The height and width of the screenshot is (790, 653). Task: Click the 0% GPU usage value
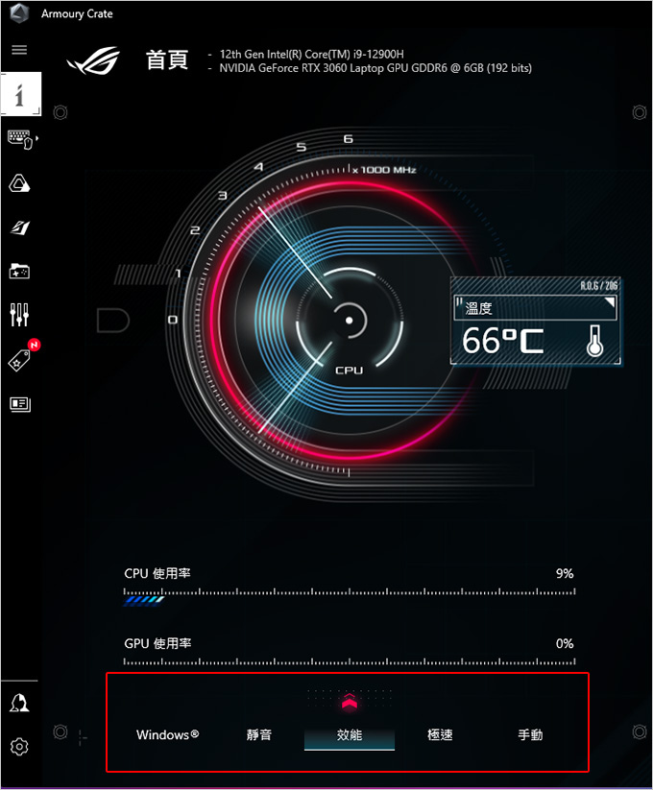(565, 643)
